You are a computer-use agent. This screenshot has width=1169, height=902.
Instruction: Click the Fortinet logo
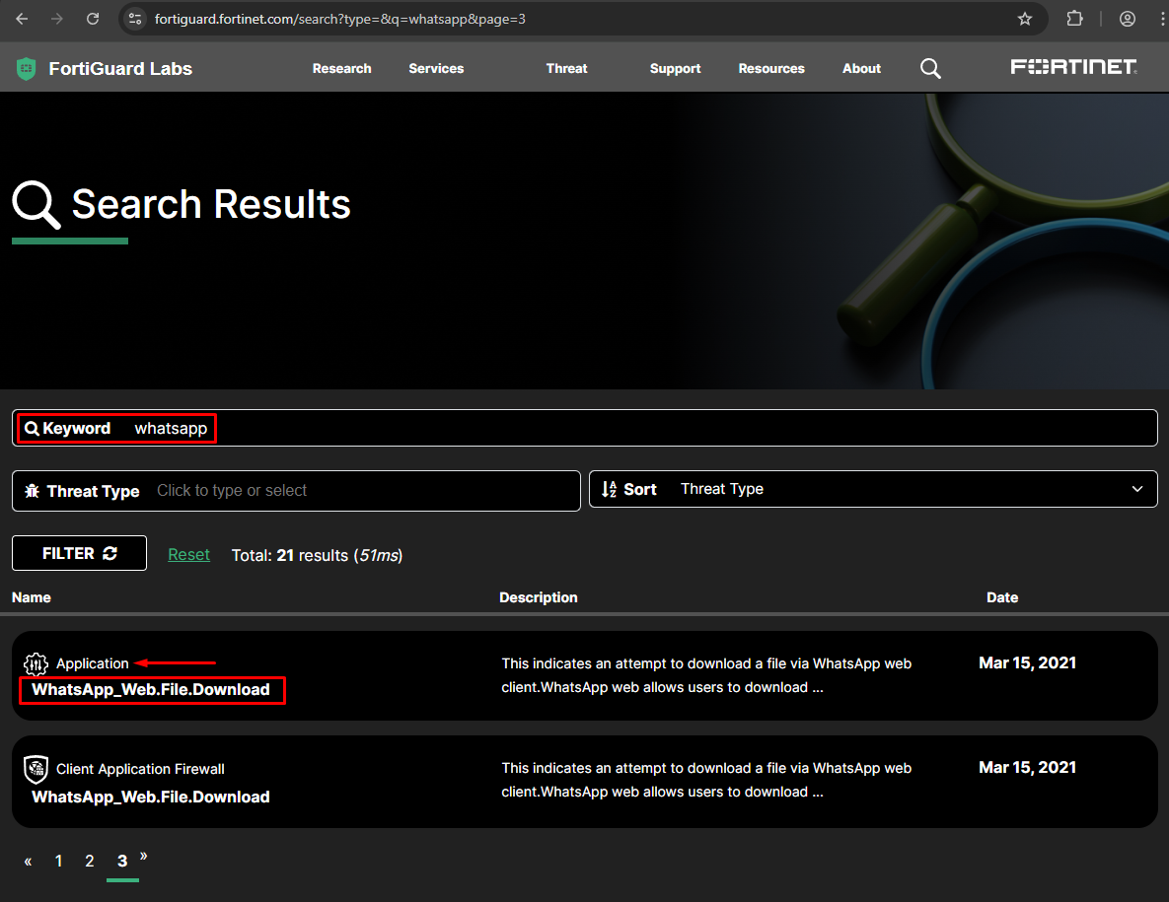pos(1073,66)
